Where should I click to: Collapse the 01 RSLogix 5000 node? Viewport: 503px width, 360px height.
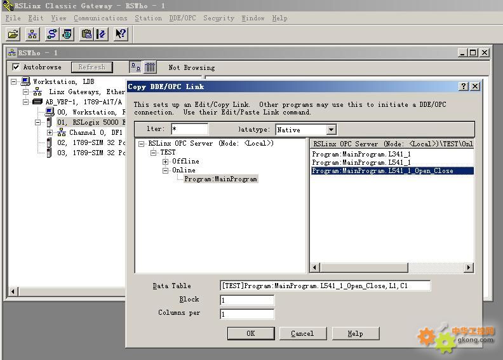point(38,122)
